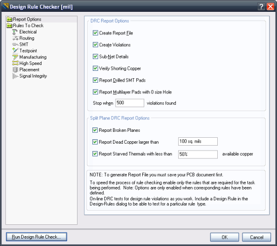Click the Testpoint category icon
Viewport: 277px width, 246px height.
click(x=15, y=51)
